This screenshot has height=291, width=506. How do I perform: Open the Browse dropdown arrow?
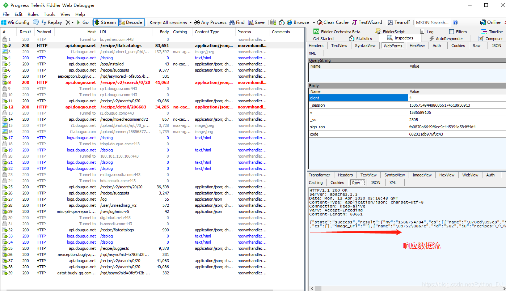click(314, 22)
